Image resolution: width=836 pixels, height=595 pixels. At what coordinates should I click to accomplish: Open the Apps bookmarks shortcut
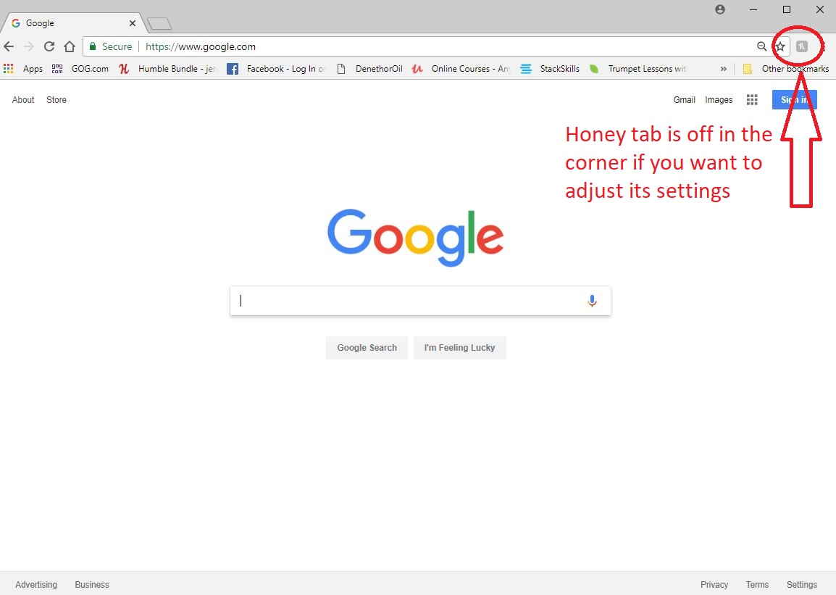click(x=24, y=69)
